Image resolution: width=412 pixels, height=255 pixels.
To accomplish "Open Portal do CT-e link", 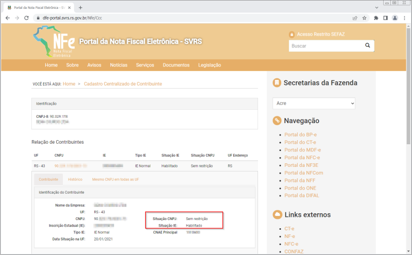I will pyautogui.click(x=300, y=142).
